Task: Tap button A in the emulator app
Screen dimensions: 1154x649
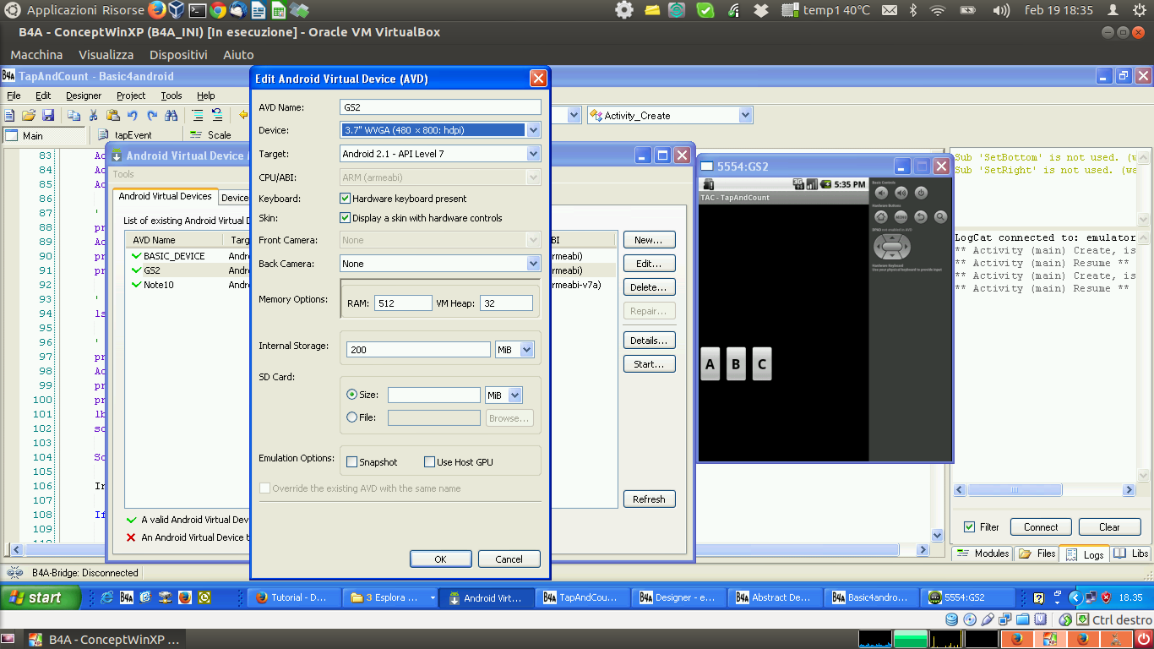Action: point(710,364)
